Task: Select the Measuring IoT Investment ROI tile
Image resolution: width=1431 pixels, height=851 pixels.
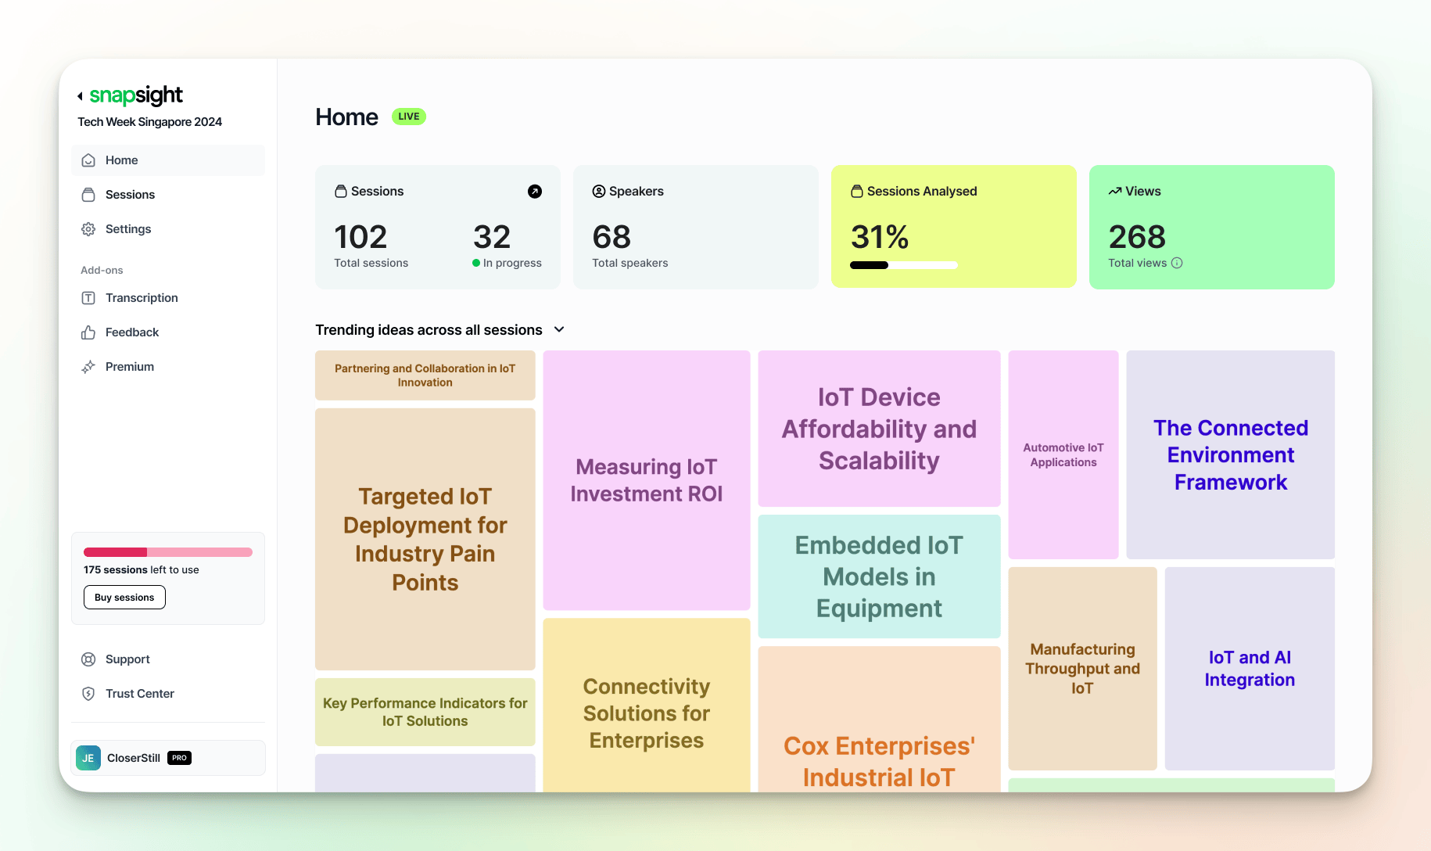Action: click(x=646, y=480)
